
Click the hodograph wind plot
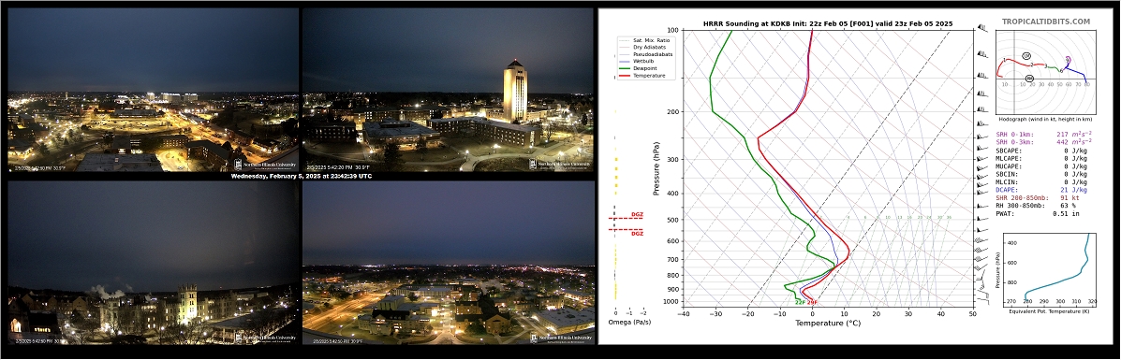1045,73
